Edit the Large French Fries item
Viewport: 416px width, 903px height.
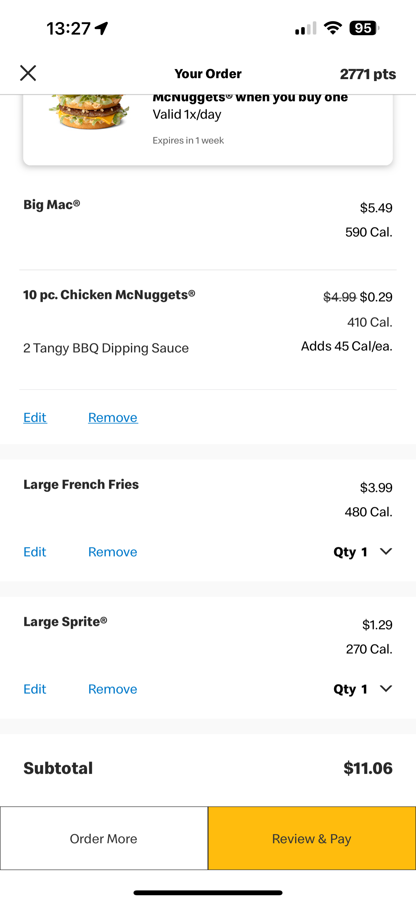click(x=35, y=552)
